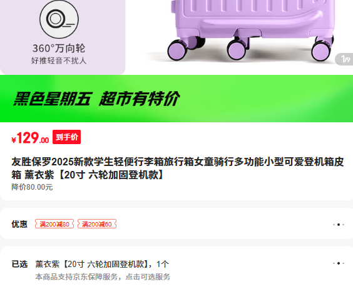Tap 本商品支持京东保障服务 service hint
Viewport: 353px width, 287px height.
pyautogui.click(x=103, y=276)
